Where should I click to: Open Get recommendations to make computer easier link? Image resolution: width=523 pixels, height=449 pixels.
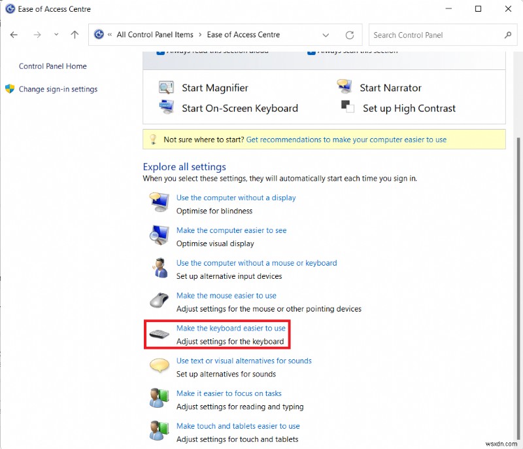point(346,139)
